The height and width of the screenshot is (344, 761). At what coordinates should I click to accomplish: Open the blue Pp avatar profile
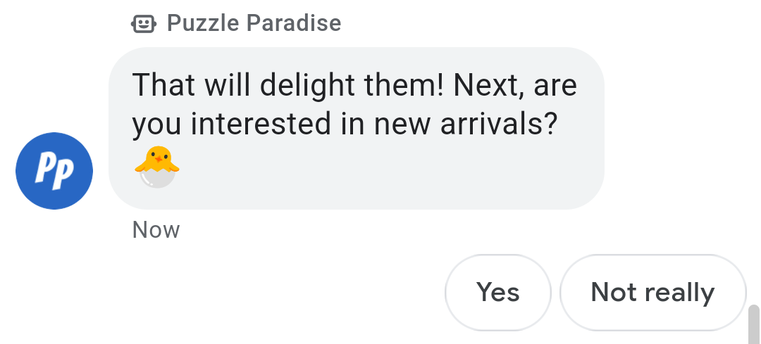pos(54,171)
